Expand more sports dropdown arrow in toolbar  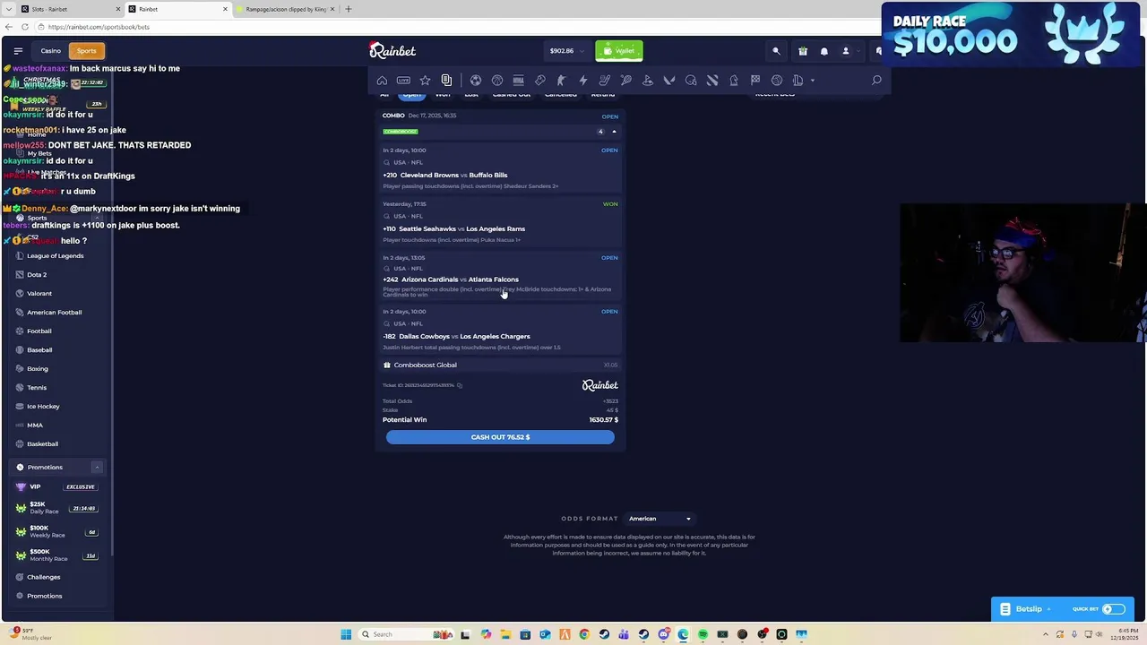click(813, 81)
